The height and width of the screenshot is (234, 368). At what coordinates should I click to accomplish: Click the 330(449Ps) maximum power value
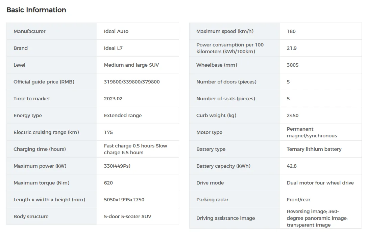click(117, 166)
